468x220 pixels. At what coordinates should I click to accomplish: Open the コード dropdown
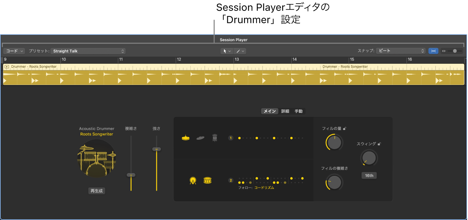click(x=14, y=51)
